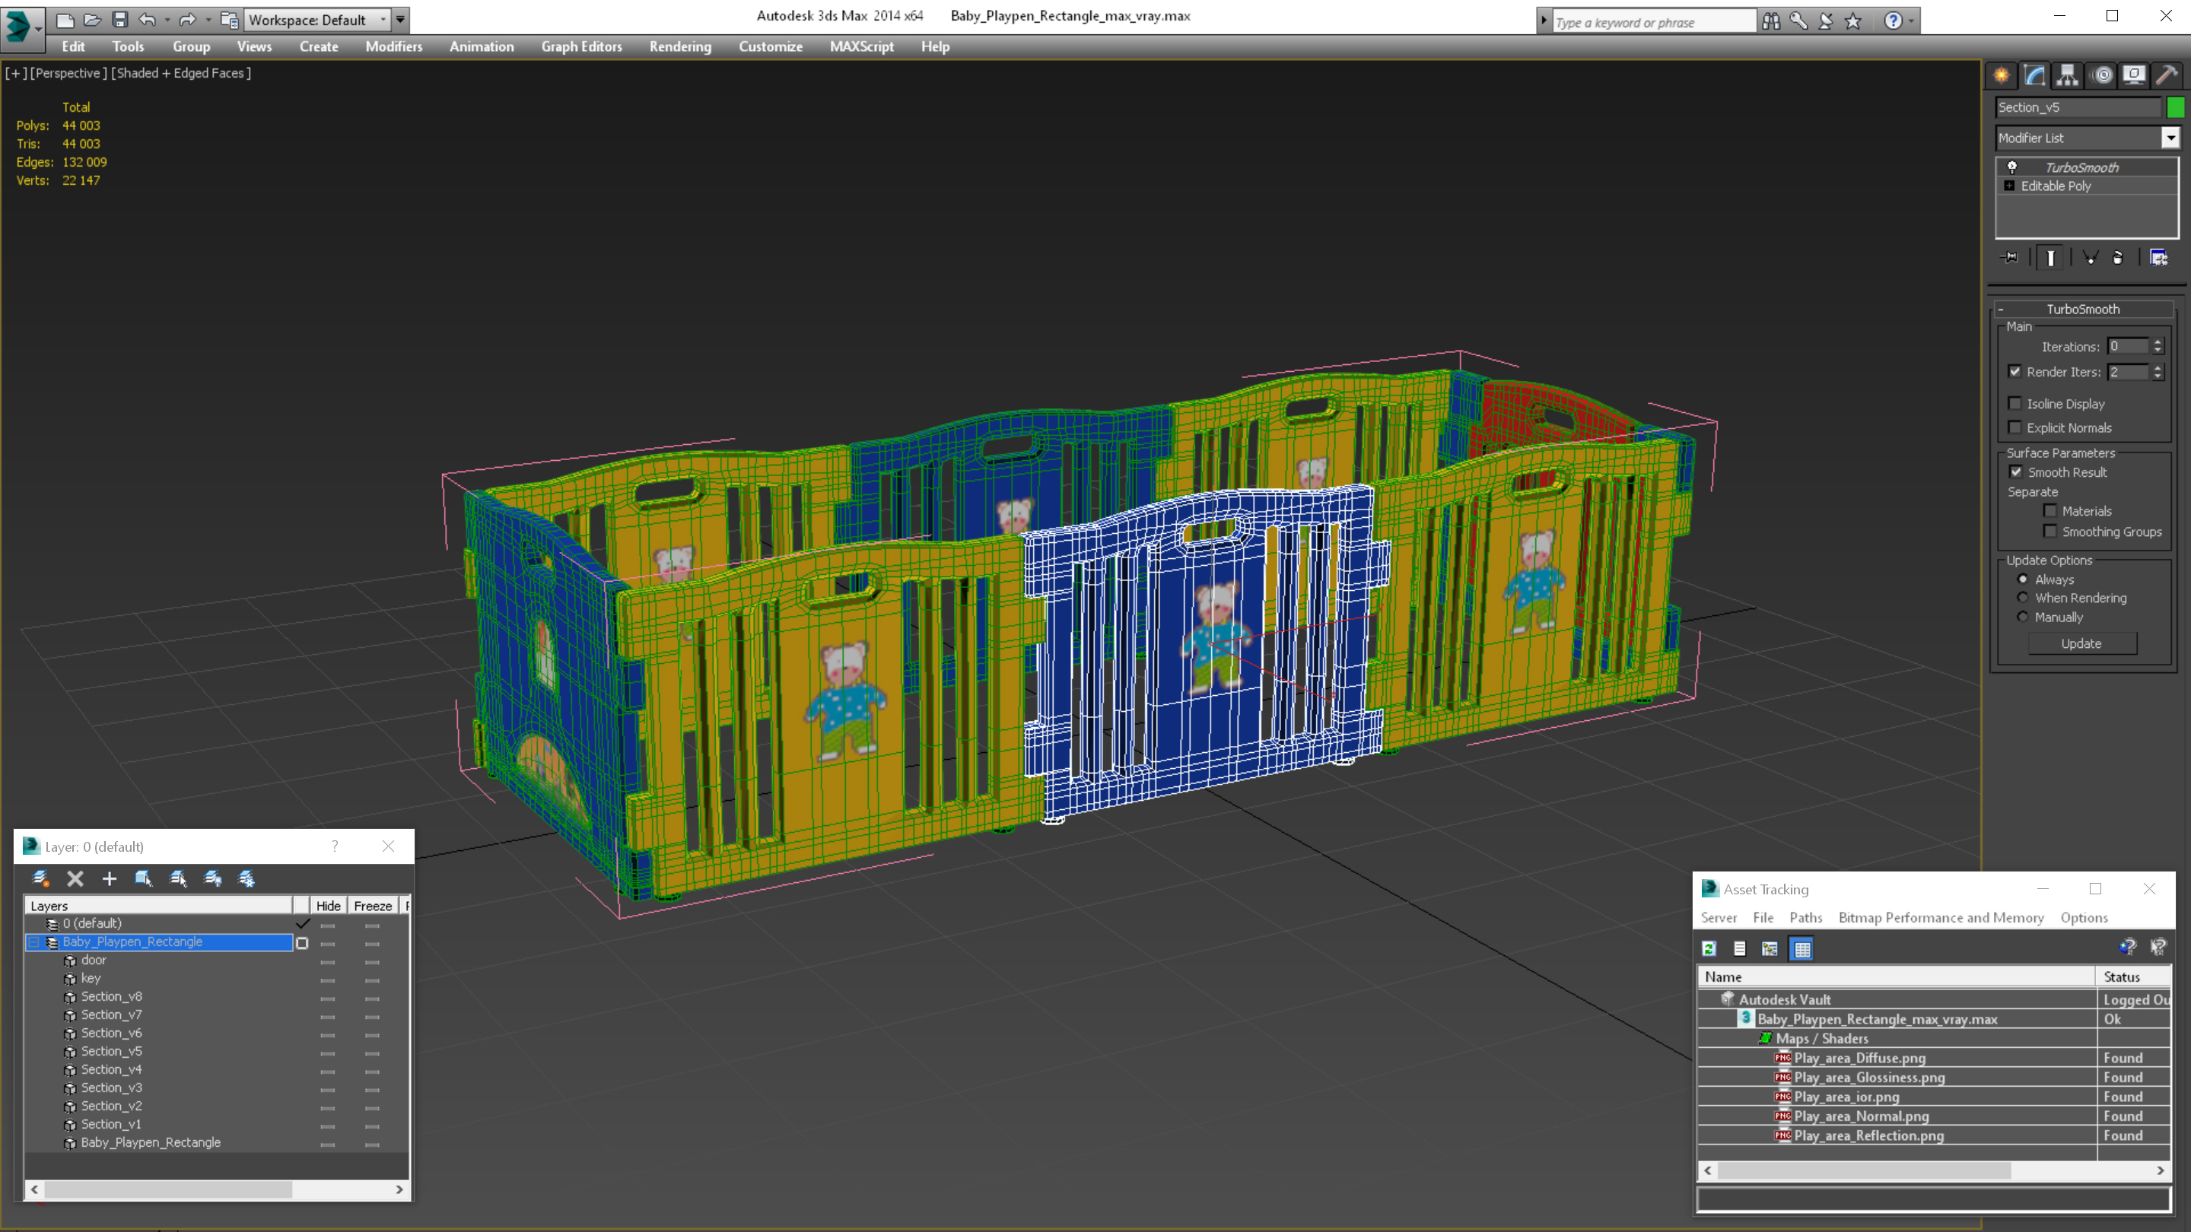2191x1232 pixels.
Task: Select the Editable Poly stack entry
Action: point(2055,186)
